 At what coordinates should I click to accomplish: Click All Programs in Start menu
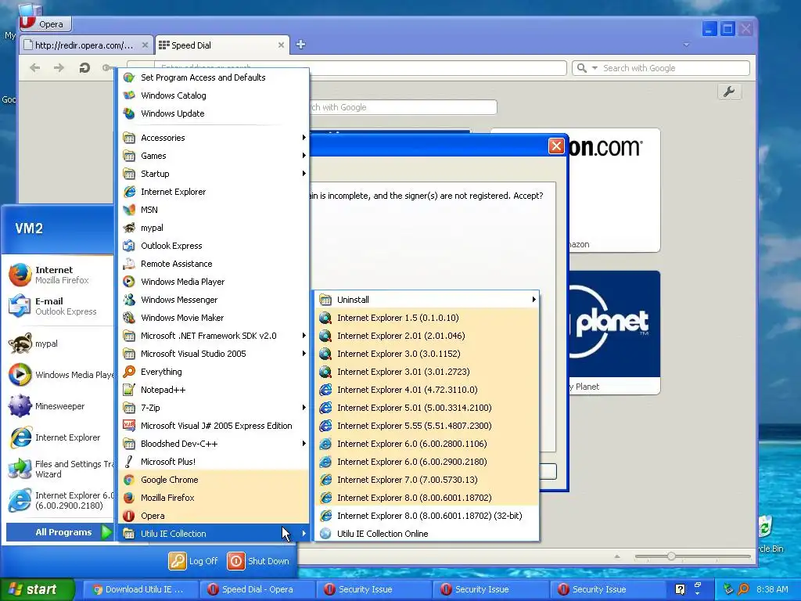[59, 532]
